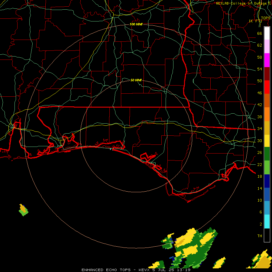Click the gold 38 kft legend swatch
Screen dimensions: 272x272
[267, 128]
